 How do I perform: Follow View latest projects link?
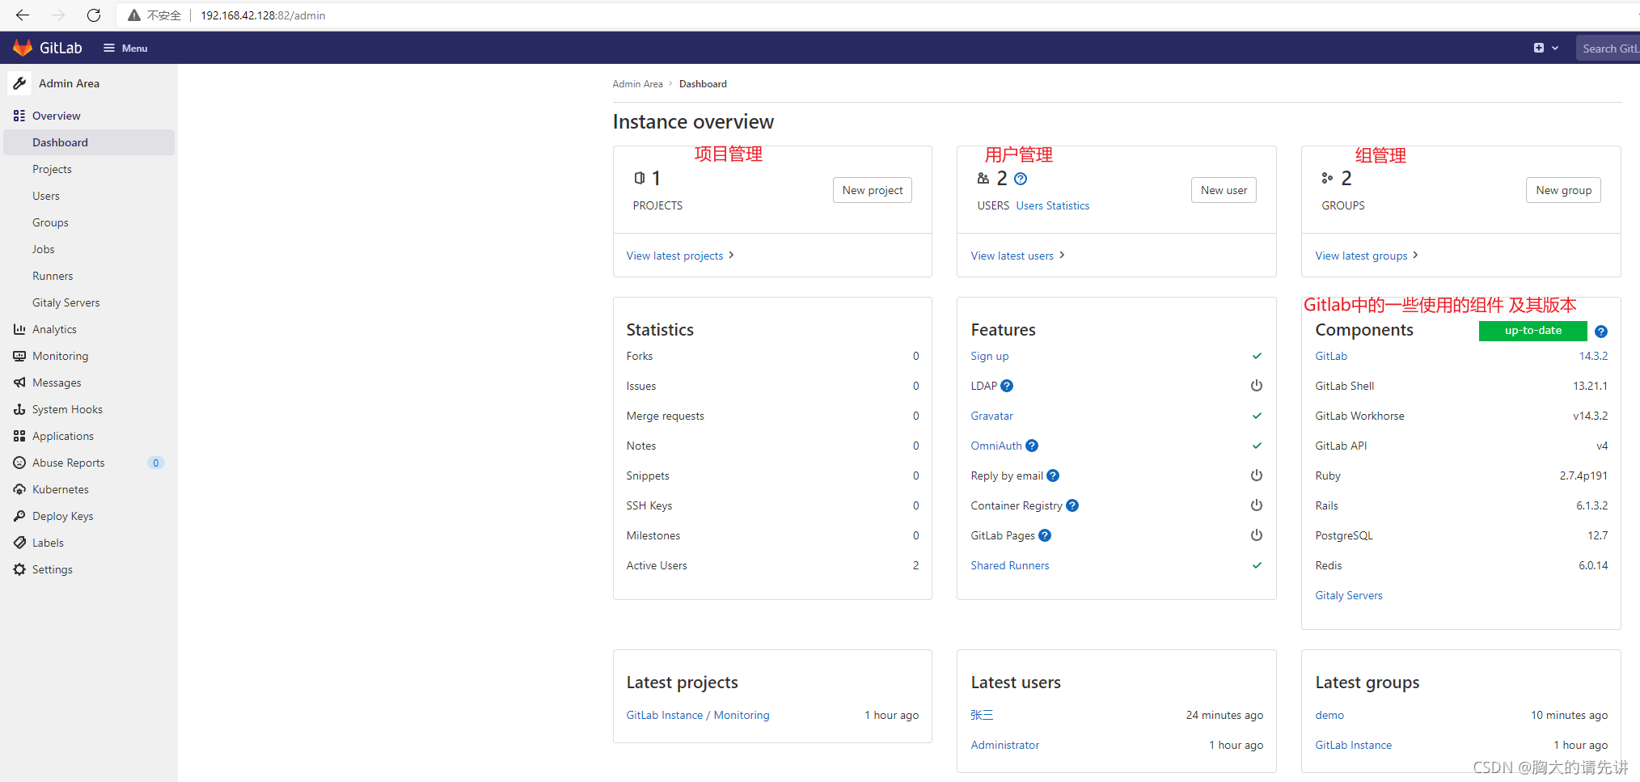pyautogui.click(x=674, y=256)
